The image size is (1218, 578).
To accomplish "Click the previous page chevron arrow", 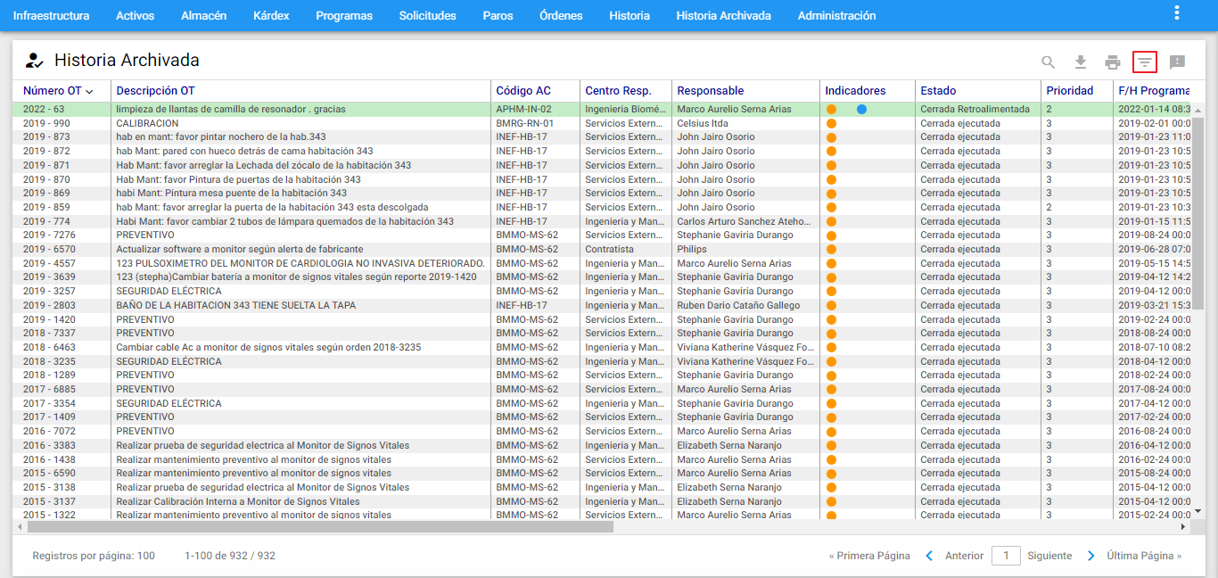I will (929, 556).
